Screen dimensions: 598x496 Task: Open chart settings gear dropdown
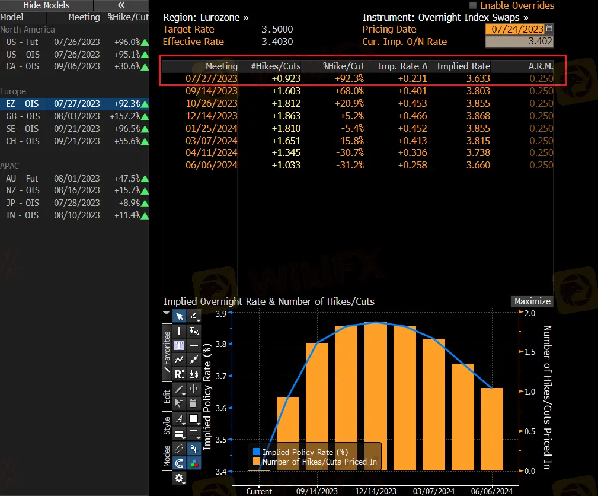coord(179,478)
